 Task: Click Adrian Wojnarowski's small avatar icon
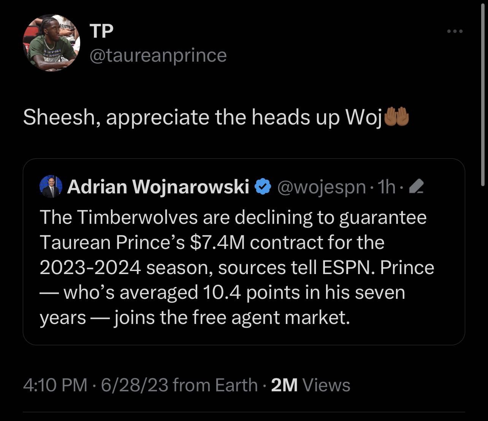[51, 187]
